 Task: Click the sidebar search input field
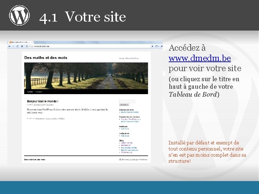coord(127,101)
